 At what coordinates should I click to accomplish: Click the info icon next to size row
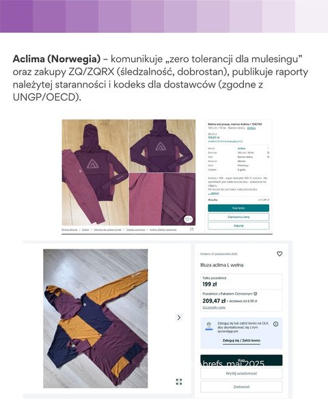(268, 152)
